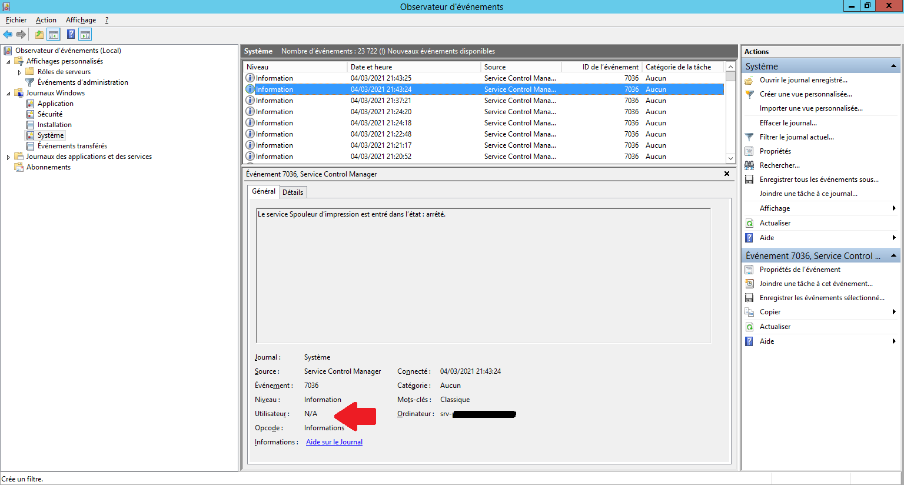Click Joindre une tâche à ce journal

[808, 194]
